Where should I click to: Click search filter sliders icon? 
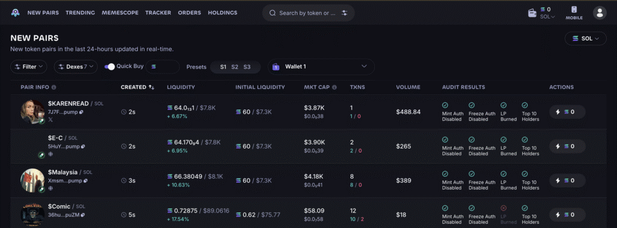tap(345, 13)
